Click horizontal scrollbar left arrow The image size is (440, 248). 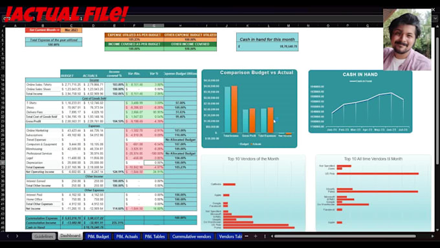(x=272, y=236)
